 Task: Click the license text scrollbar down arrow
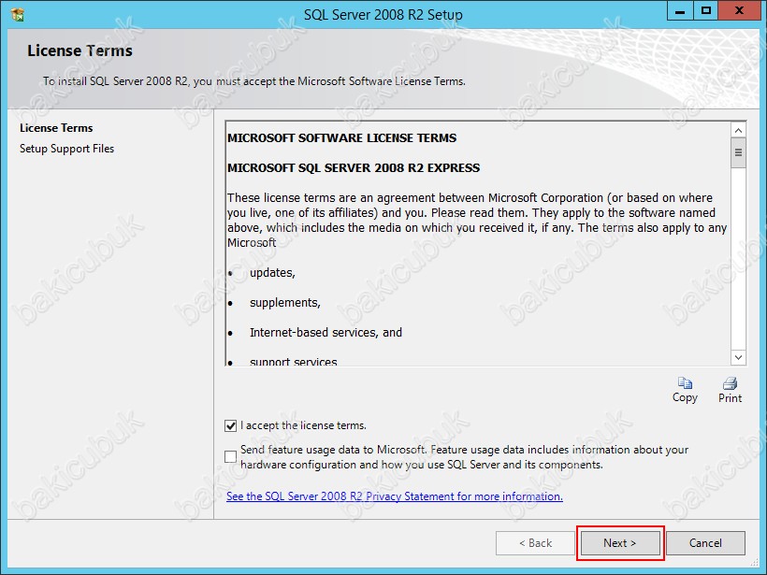pos(738,357)
